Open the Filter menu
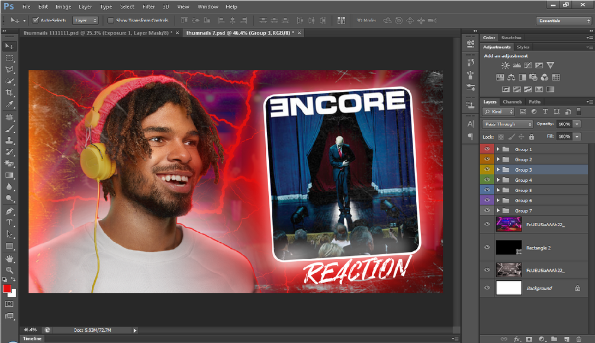Image resolution: width=595 pixels, height=343 pixels. (x=149, y=7)
